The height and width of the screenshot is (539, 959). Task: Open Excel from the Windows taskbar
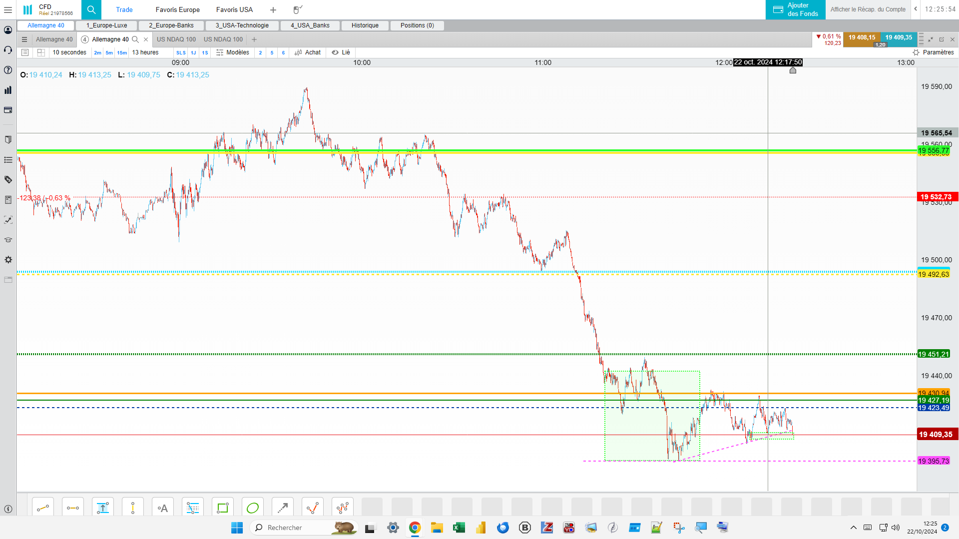tap(459, 528)
